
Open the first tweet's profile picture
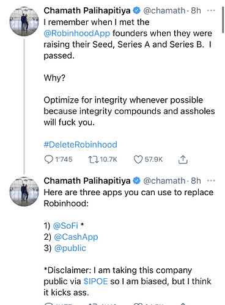tap(24, 21)
